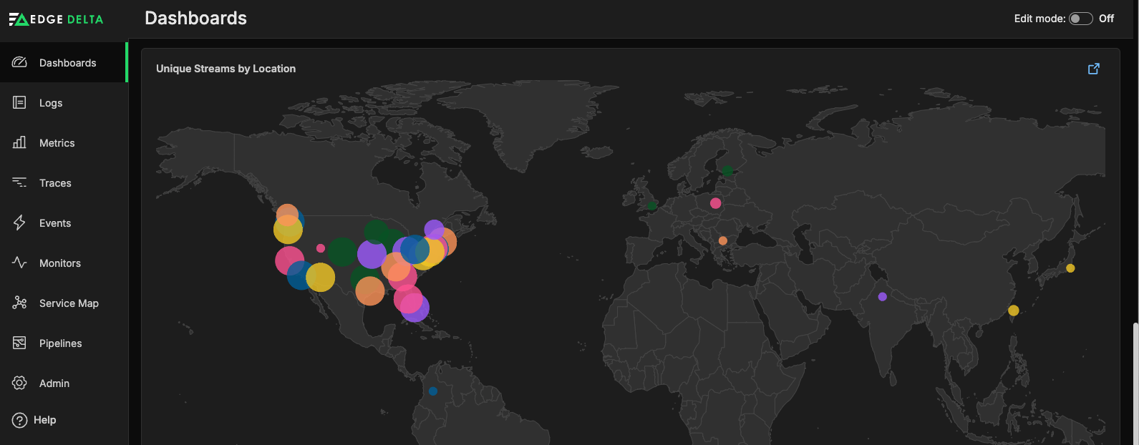Click the purple marker over India
Screen dimensions: 1139x445
[882, 297]
